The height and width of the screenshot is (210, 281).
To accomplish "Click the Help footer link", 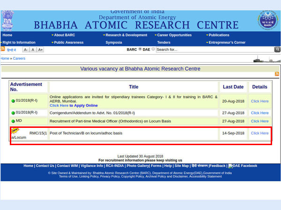I will pos(168,166).
